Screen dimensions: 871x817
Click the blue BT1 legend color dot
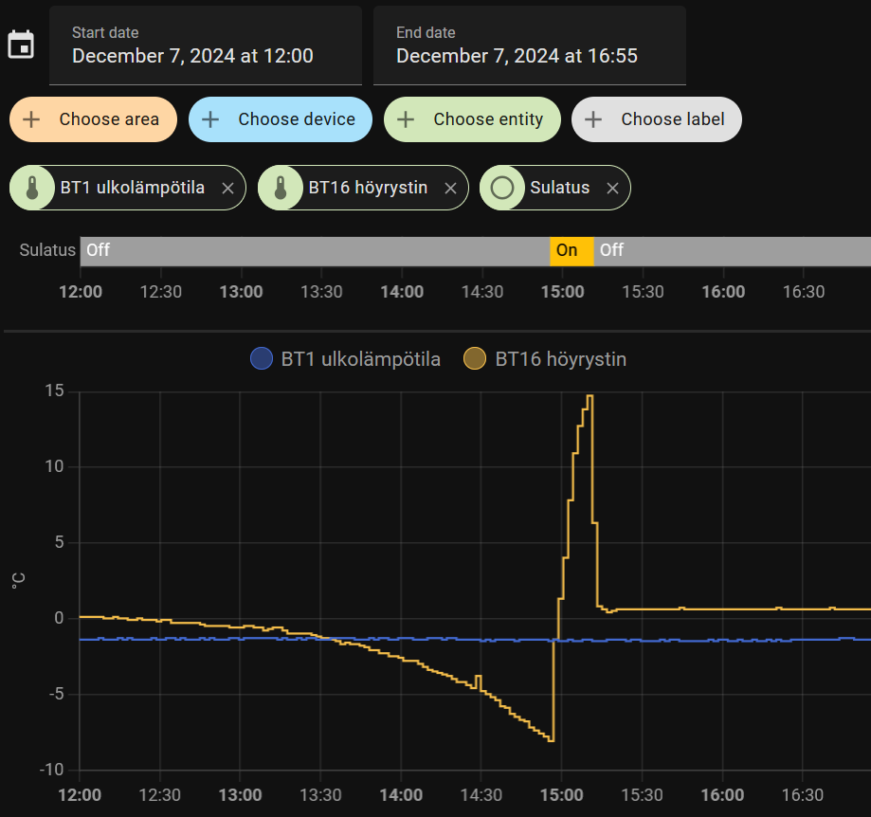point(262,359)
